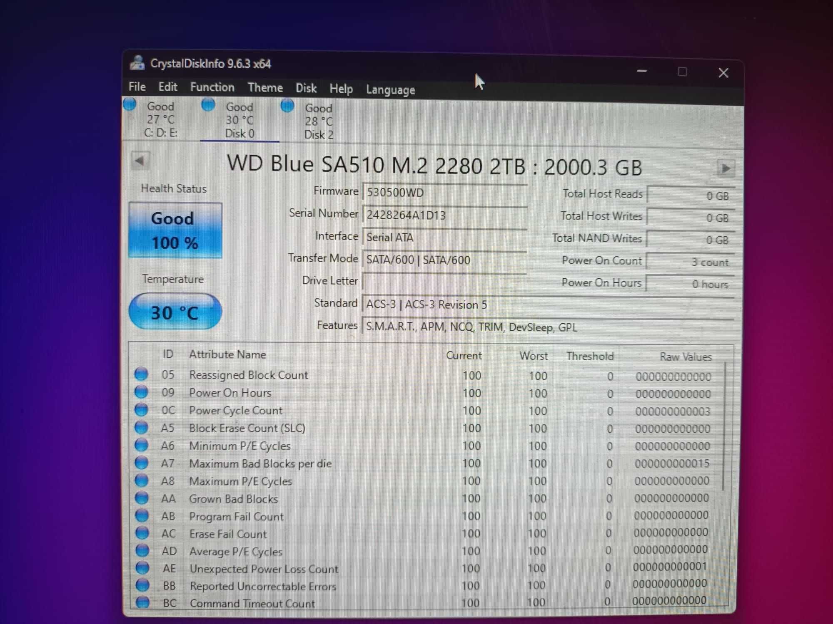This screenshot has width=833, height=624.
Task: Click the Attribute Name column header
Action: 227,354
